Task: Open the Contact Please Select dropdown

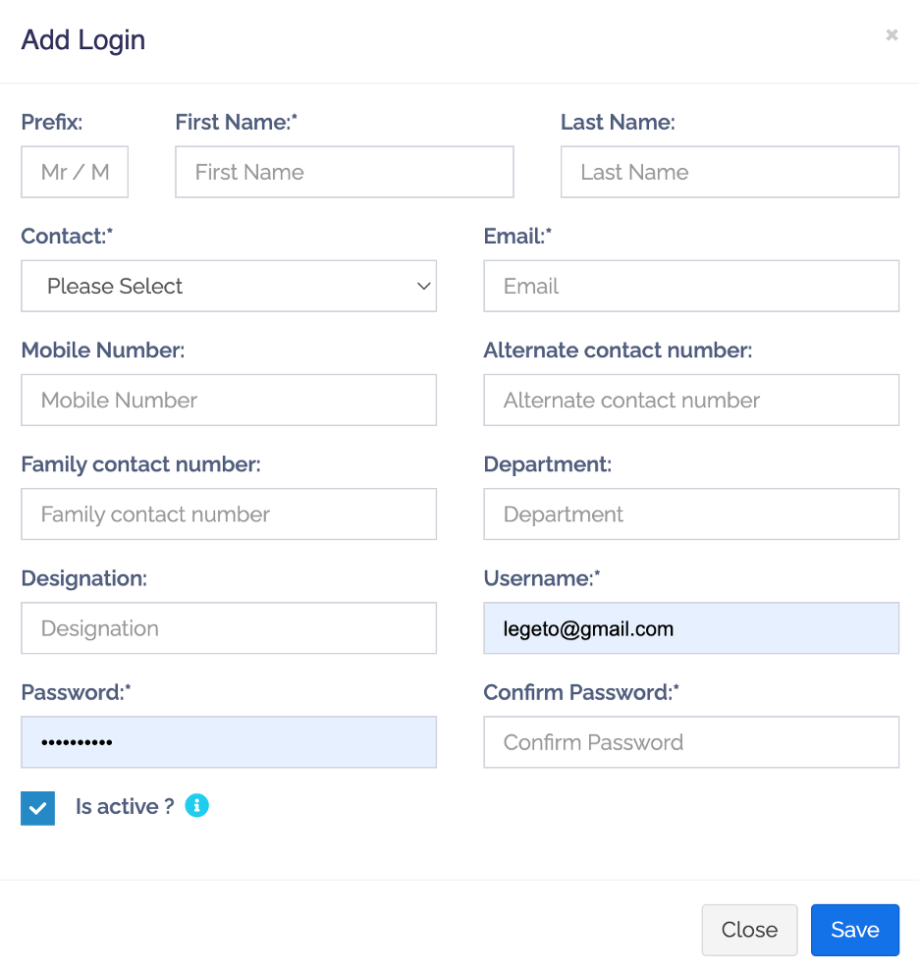Action: pos(229,286)
